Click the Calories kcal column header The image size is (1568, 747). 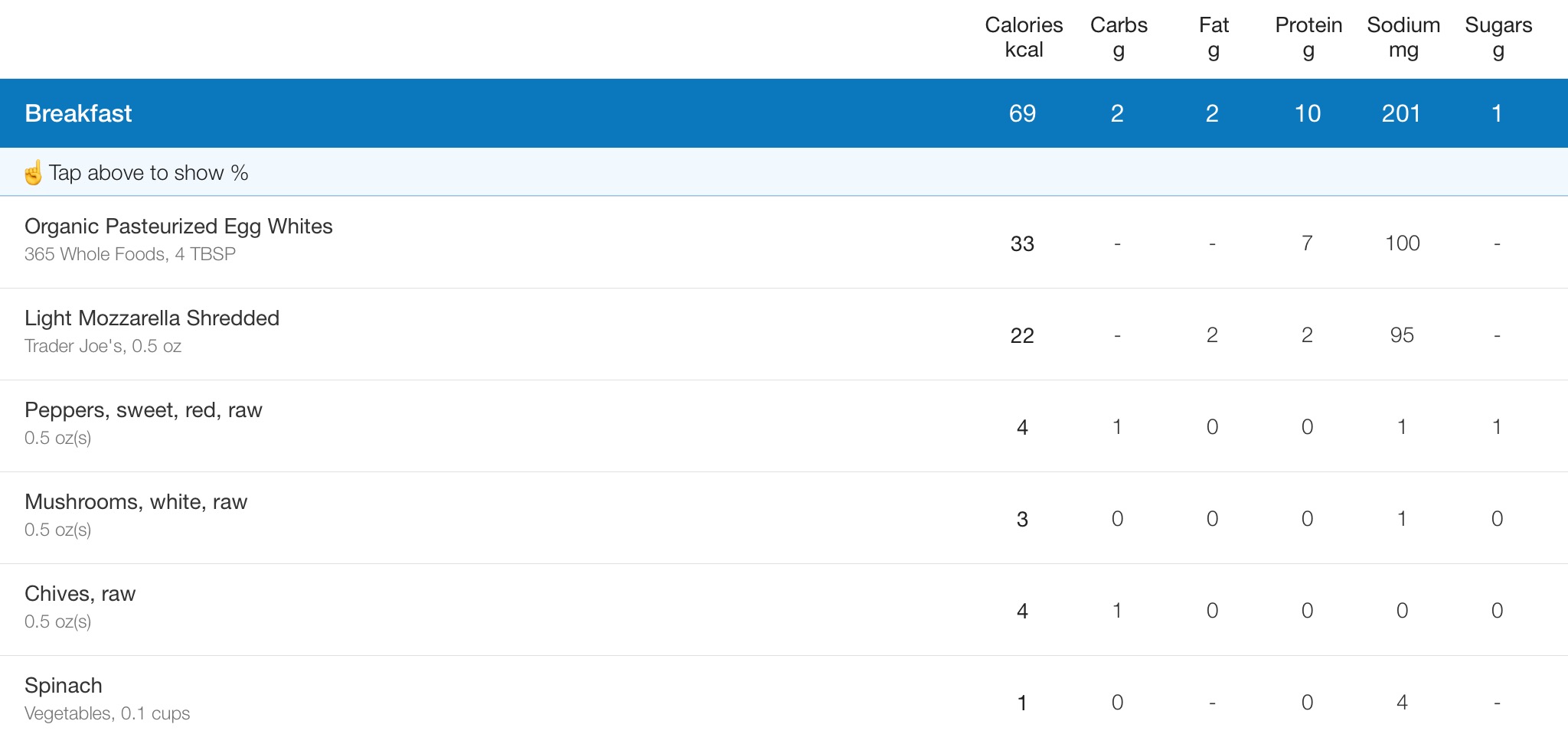point(1024,38)
